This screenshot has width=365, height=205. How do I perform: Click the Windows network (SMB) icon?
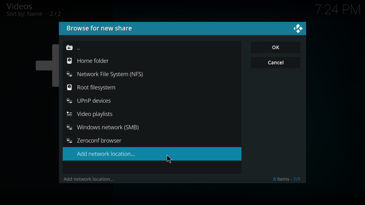point(69,127)
